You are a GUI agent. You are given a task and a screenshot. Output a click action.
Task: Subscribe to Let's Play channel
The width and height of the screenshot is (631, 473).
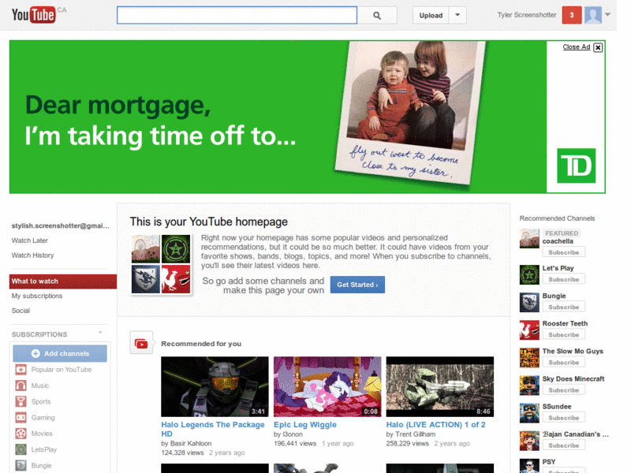(x=563, y=279)
